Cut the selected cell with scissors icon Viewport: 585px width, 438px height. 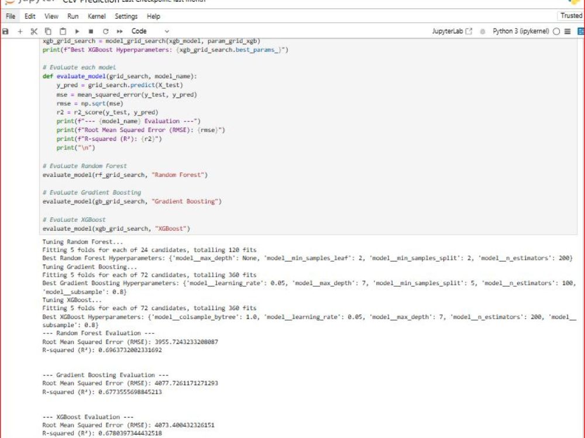[x=34, y=32]
